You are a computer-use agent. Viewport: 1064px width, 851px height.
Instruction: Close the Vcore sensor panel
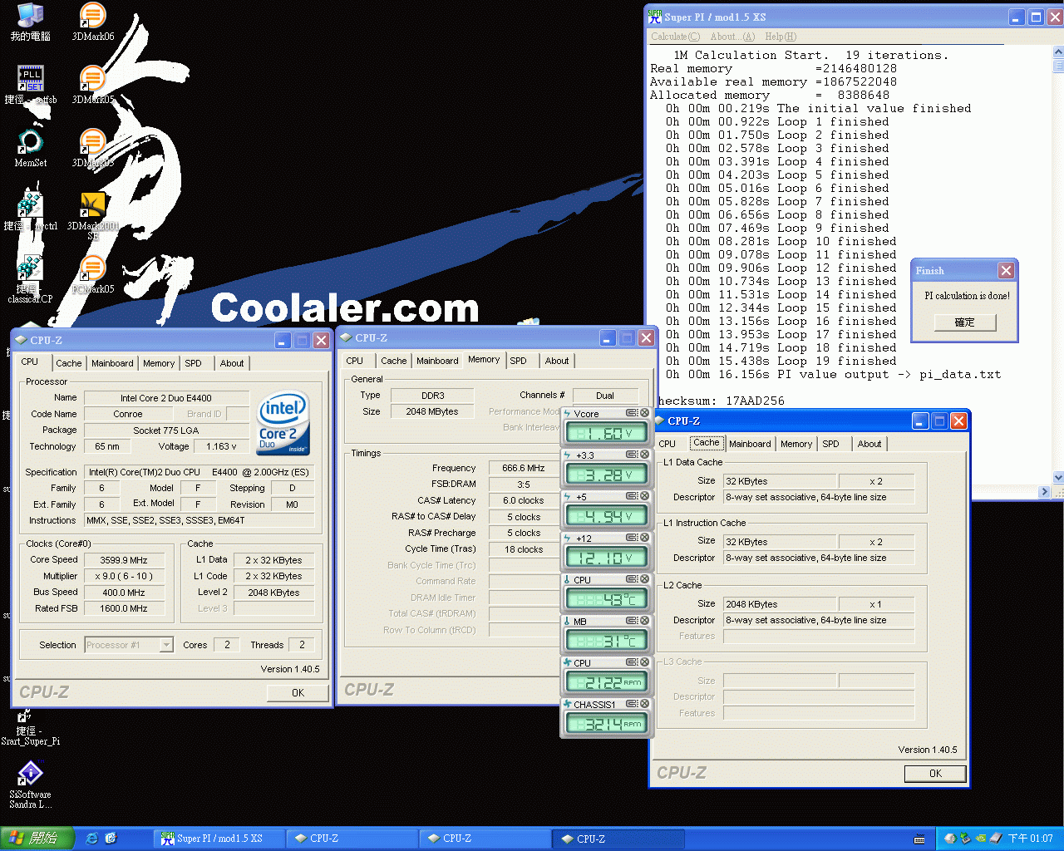pos(644,413)
